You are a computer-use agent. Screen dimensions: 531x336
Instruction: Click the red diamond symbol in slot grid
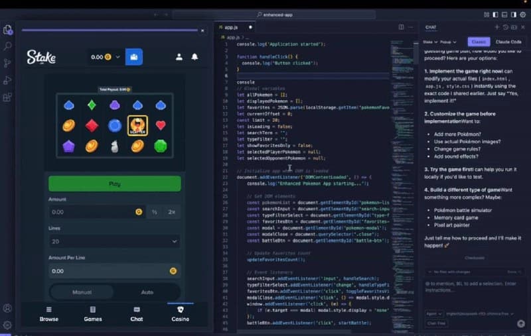(x=92, y=125)
